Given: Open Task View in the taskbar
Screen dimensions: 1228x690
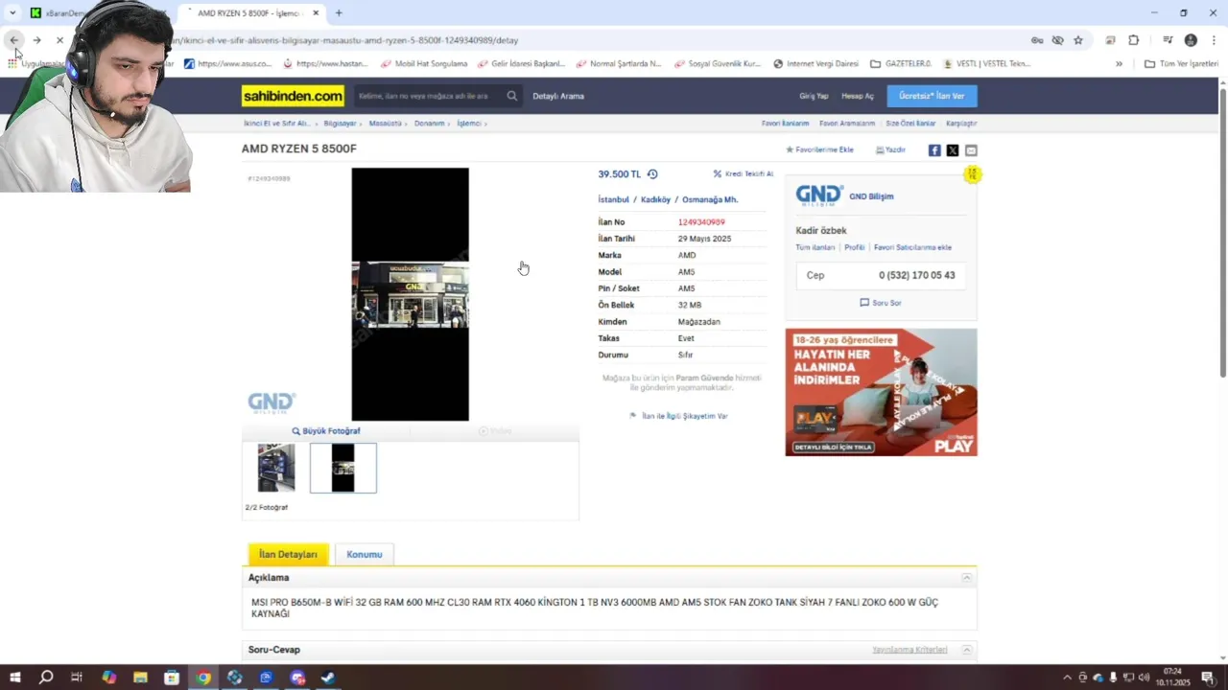Looking at the screenshot, I should click(x=77, y=678).
